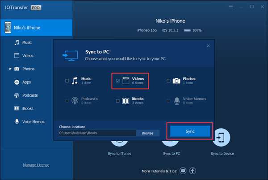Open the Manage License link
The image size is (268, 180).
coord(36,165)
